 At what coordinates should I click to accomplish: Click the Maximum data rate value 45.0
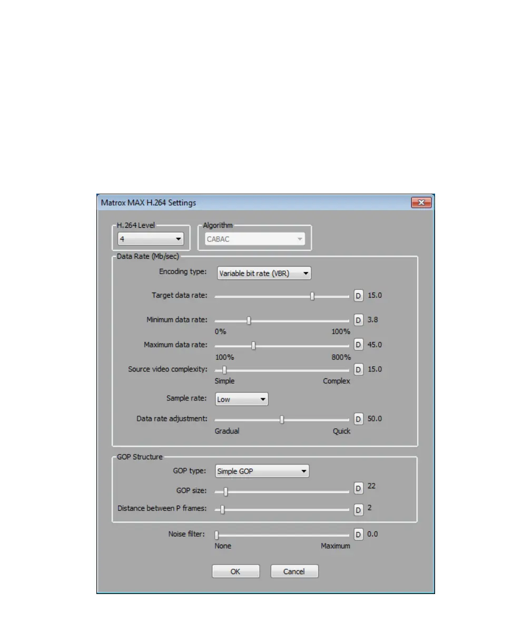(x=374, y=345)
